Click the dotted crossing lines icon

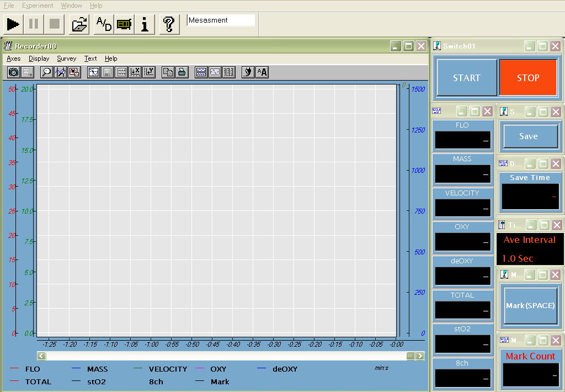[215, 72]
